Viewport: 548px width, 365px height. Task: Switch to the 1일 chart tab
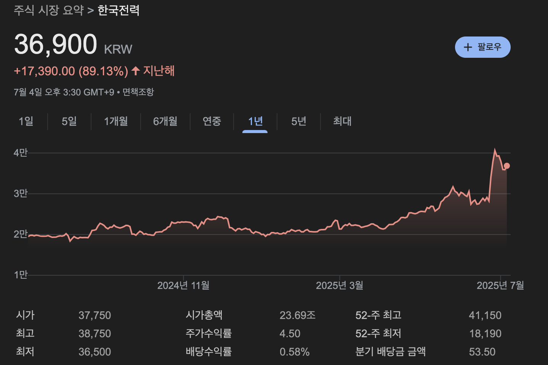click(26, 121)
